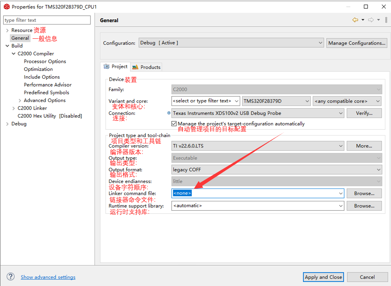Viewport: 391px width, 286px height.
Task: Switch to the Products tab
Action: point(146,67)
